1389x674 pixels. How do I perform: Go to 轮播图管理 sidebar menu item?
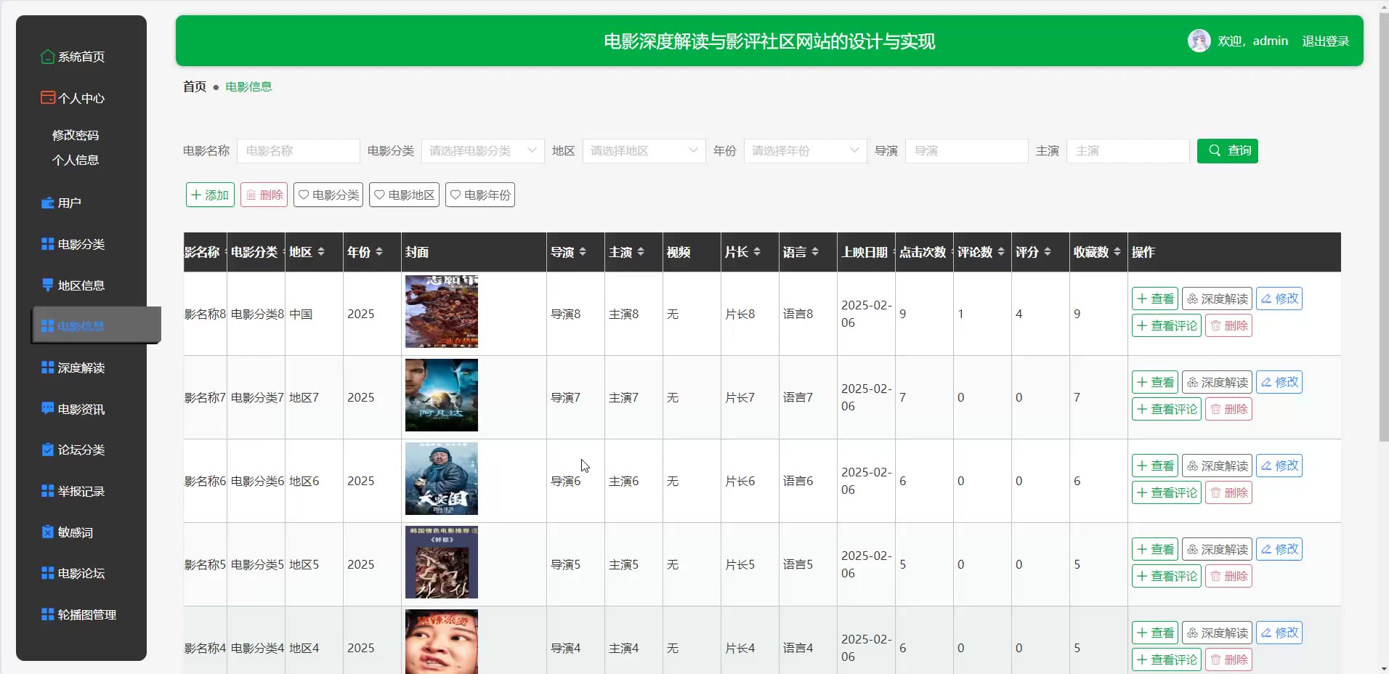(x=86, y=614)
